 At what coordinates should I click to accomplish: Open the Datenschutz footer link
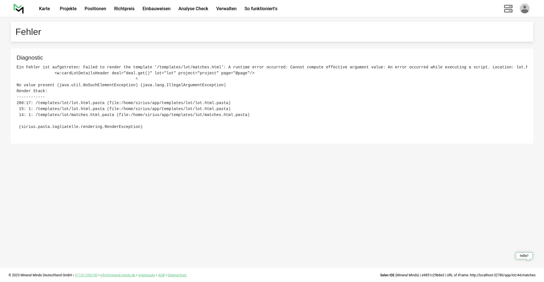click(177, 275)
